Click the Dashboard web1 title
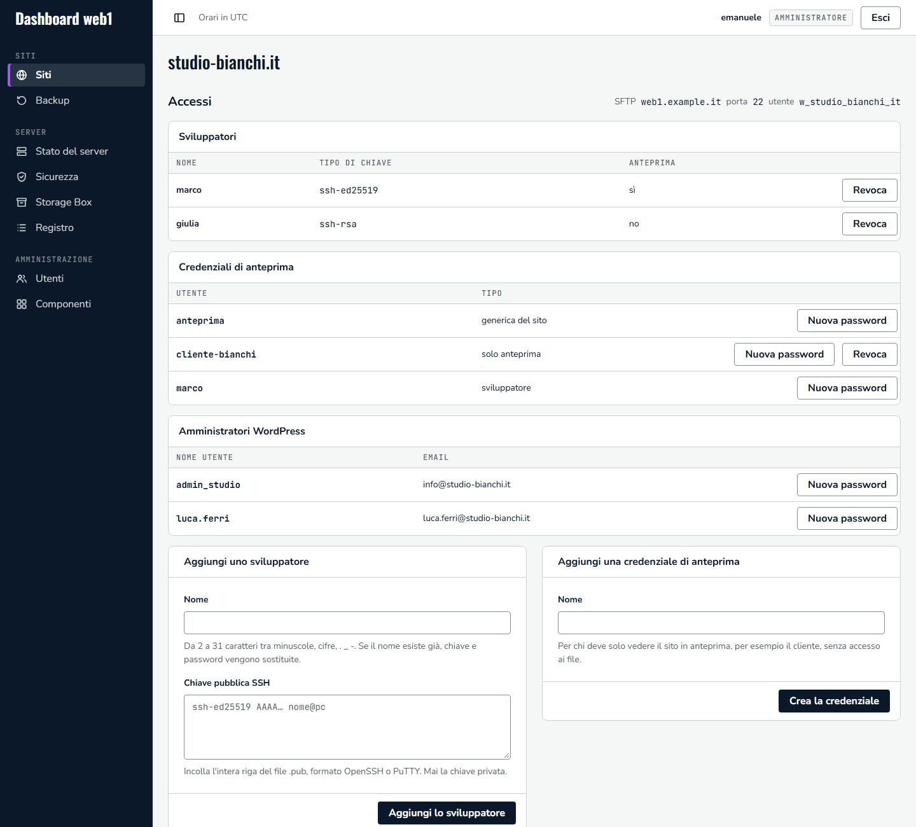 click(x=64, y=19)
